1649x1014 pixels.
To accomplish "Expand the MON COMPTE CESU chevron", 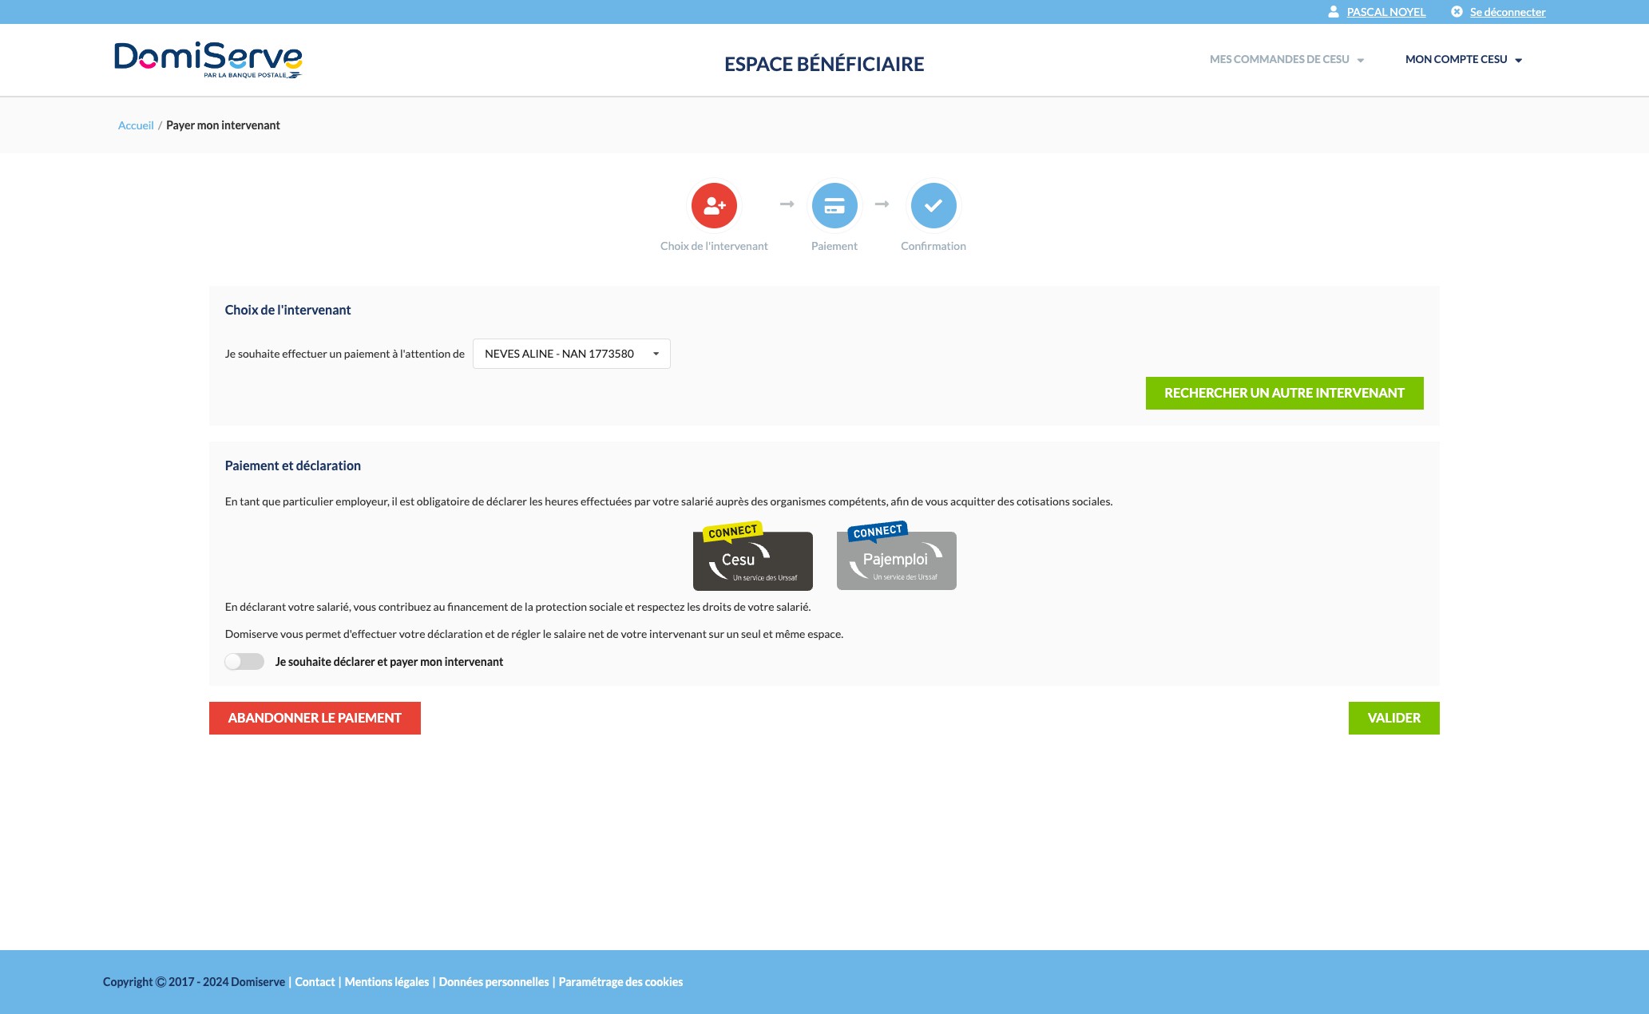I will (1518, 59).
